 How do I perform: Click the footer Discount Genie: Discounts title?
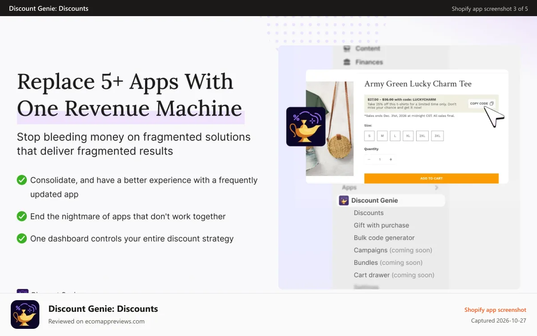click(103, 309)
